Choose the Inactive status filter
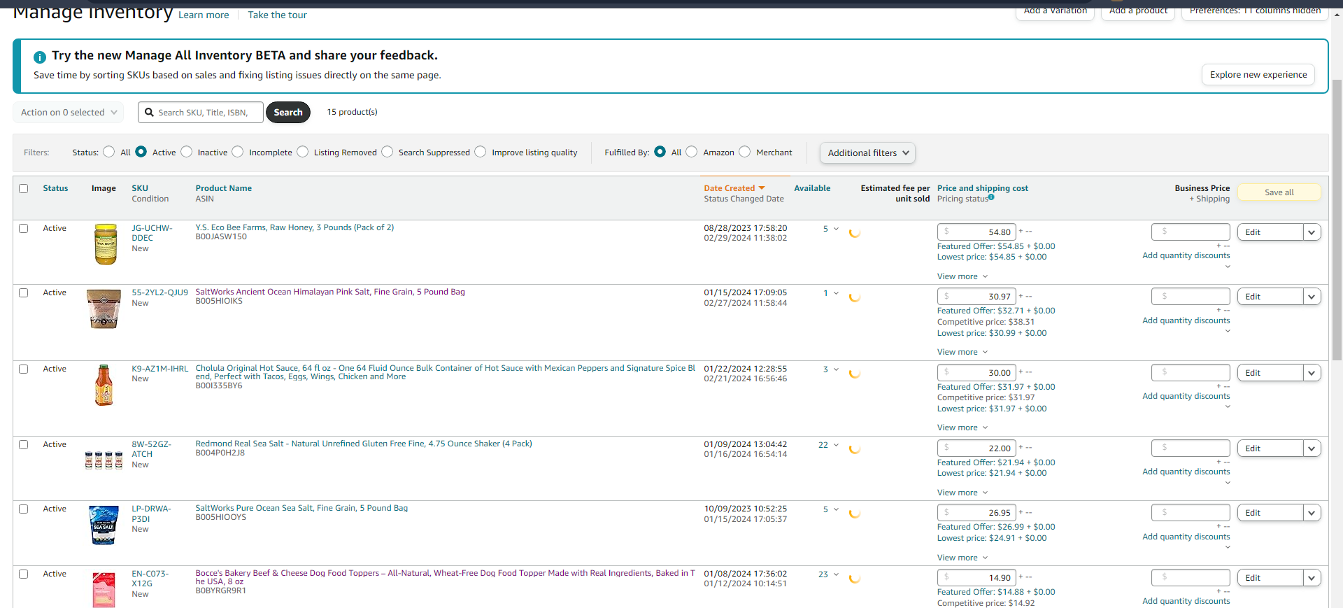1343x608 pixels. click(x=186, y=152)
